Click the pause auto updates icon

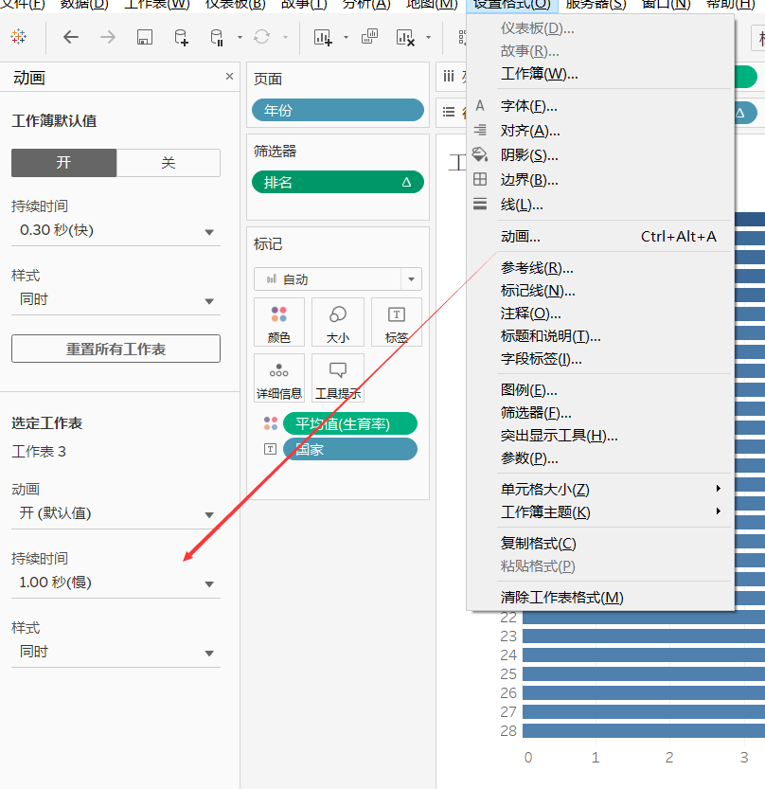217,37
